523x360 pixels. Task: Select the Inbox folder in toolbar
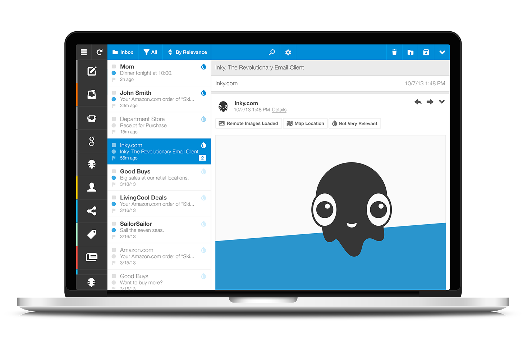(123, 52)
